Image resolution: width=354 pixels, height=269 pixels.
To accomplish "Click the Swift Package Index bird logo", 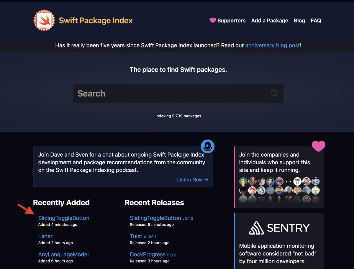I will [44, 20].
